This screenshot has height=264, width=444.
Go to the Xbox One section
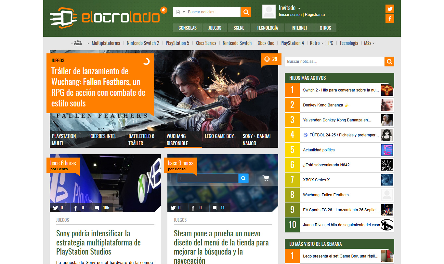266,43
